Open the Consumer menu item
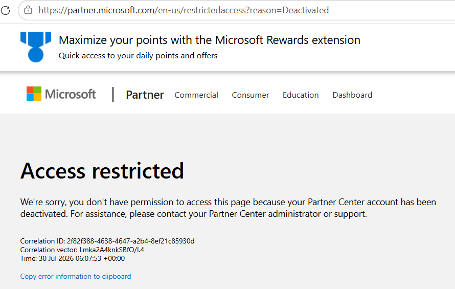The image size is (455, 289). [x=251, y=95]
